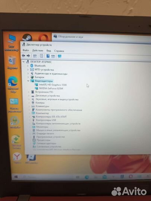Viewport: 151px width, 201px height.
Task: Click the toolbar icon right after Help
Action: tap(53, 56)
